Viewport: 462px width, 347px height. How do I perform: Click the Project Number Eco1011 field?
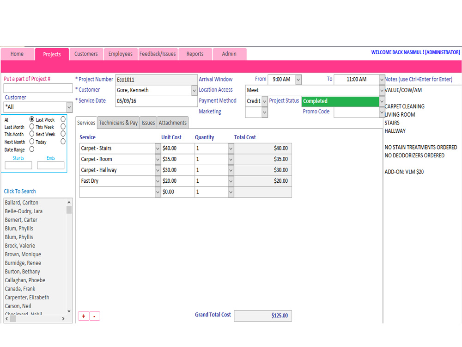pyautogui.click(x=156, y=80)
